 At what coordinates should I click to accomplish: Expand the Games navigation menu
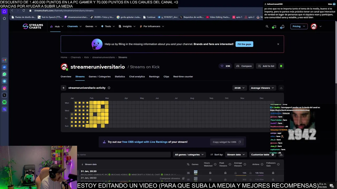pyautogui.click(x=91, y=27)
